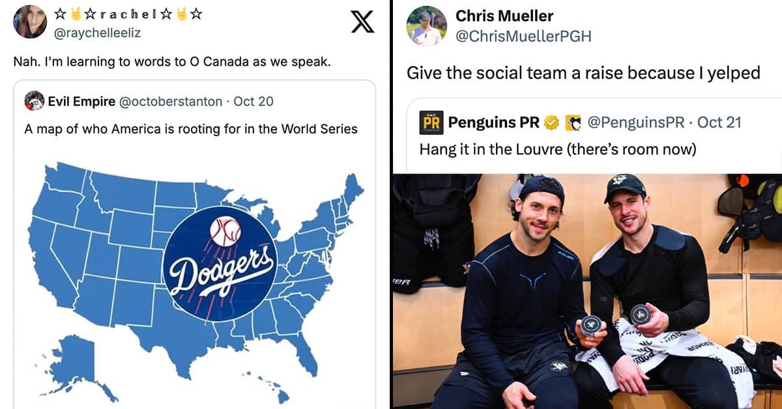This screenshot has height=409, width=782.
Task: Open the Oct 20 post timestamp
Action: pyautogui.click(x=253, y=102)
